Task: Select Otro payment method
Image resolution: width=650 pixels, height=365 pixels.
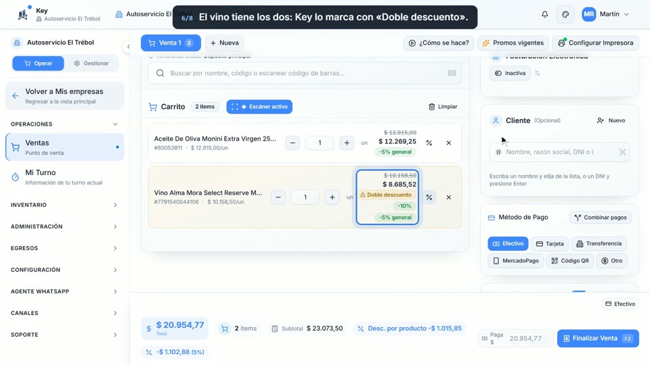Action: tap(612, 261)
